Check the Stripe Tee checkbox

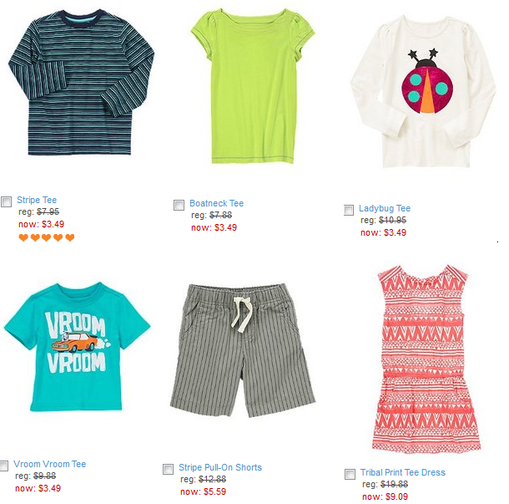7,201
